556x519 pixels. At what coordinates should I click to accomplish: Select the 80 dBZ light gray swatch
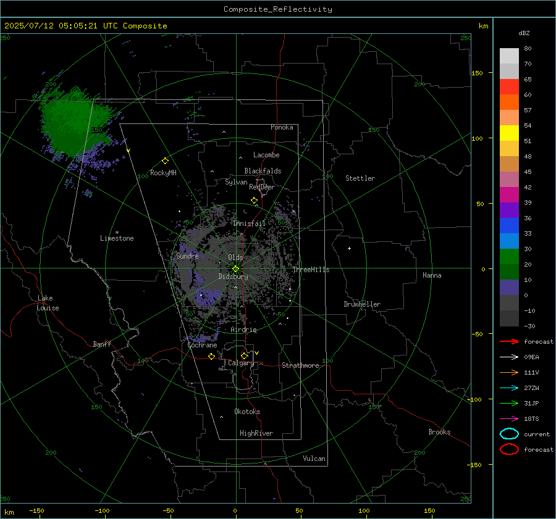(509, 56)
